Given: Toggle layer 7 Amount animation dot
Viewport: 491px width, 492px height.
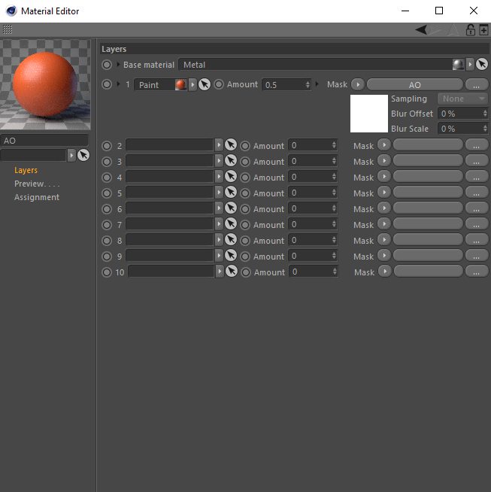Looking at the screenshot, I should [245, 225].
